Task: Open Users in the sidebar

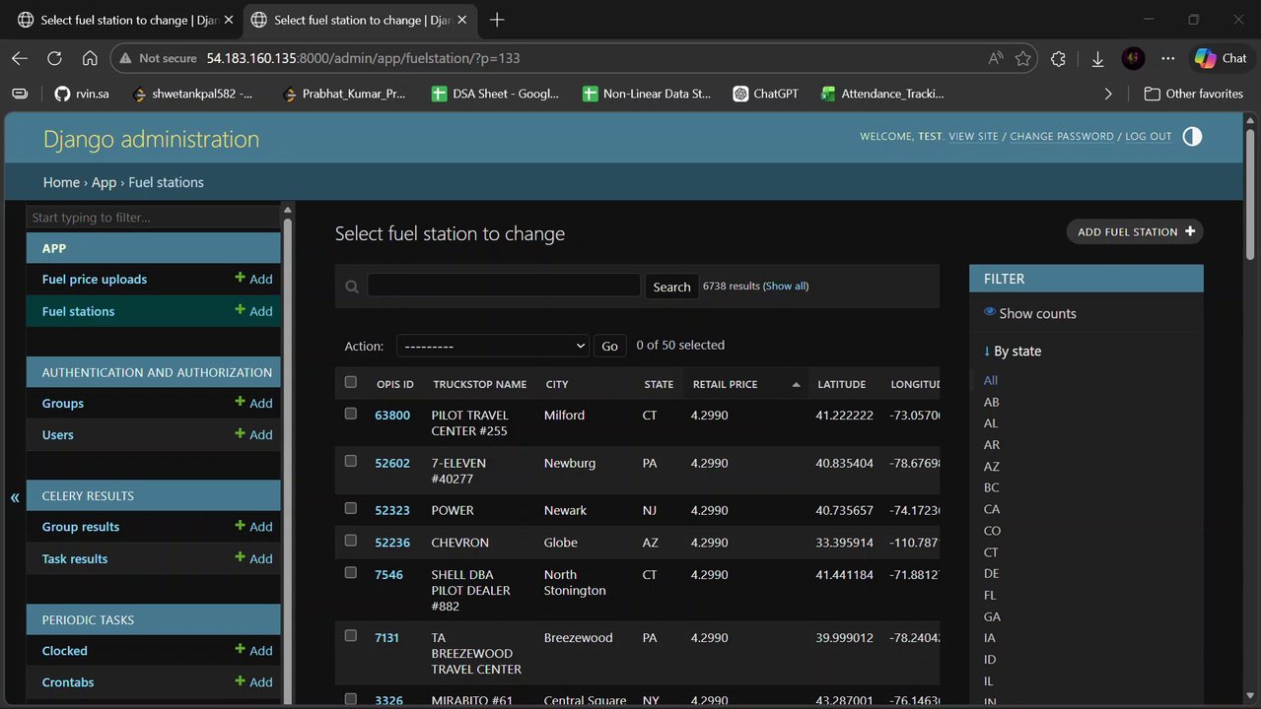Action: click(x=57, y=435)
